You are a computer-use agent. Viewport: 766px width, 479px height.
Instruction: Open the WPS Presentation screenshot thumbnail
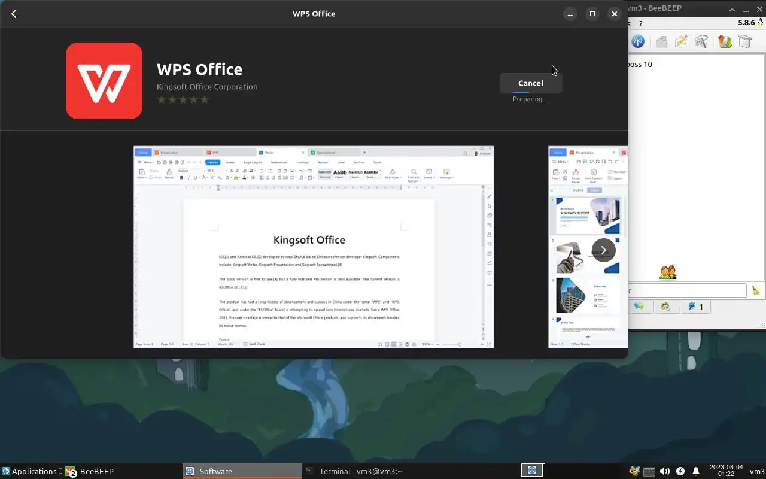pos(588,247)
